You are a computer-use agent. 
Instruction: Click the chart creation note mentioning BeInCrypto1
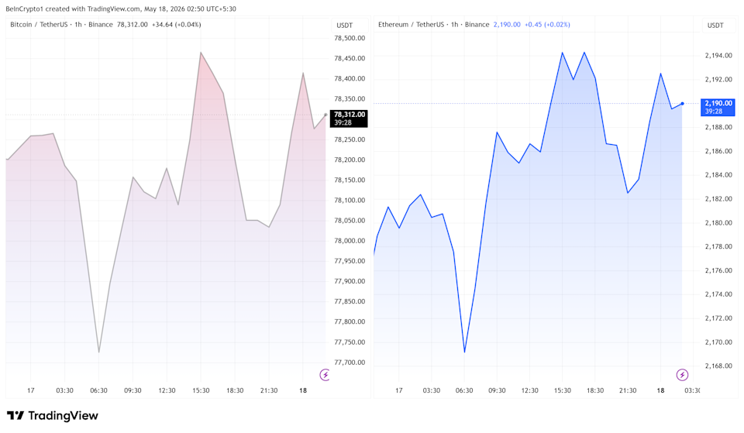[x=121, y=9]
